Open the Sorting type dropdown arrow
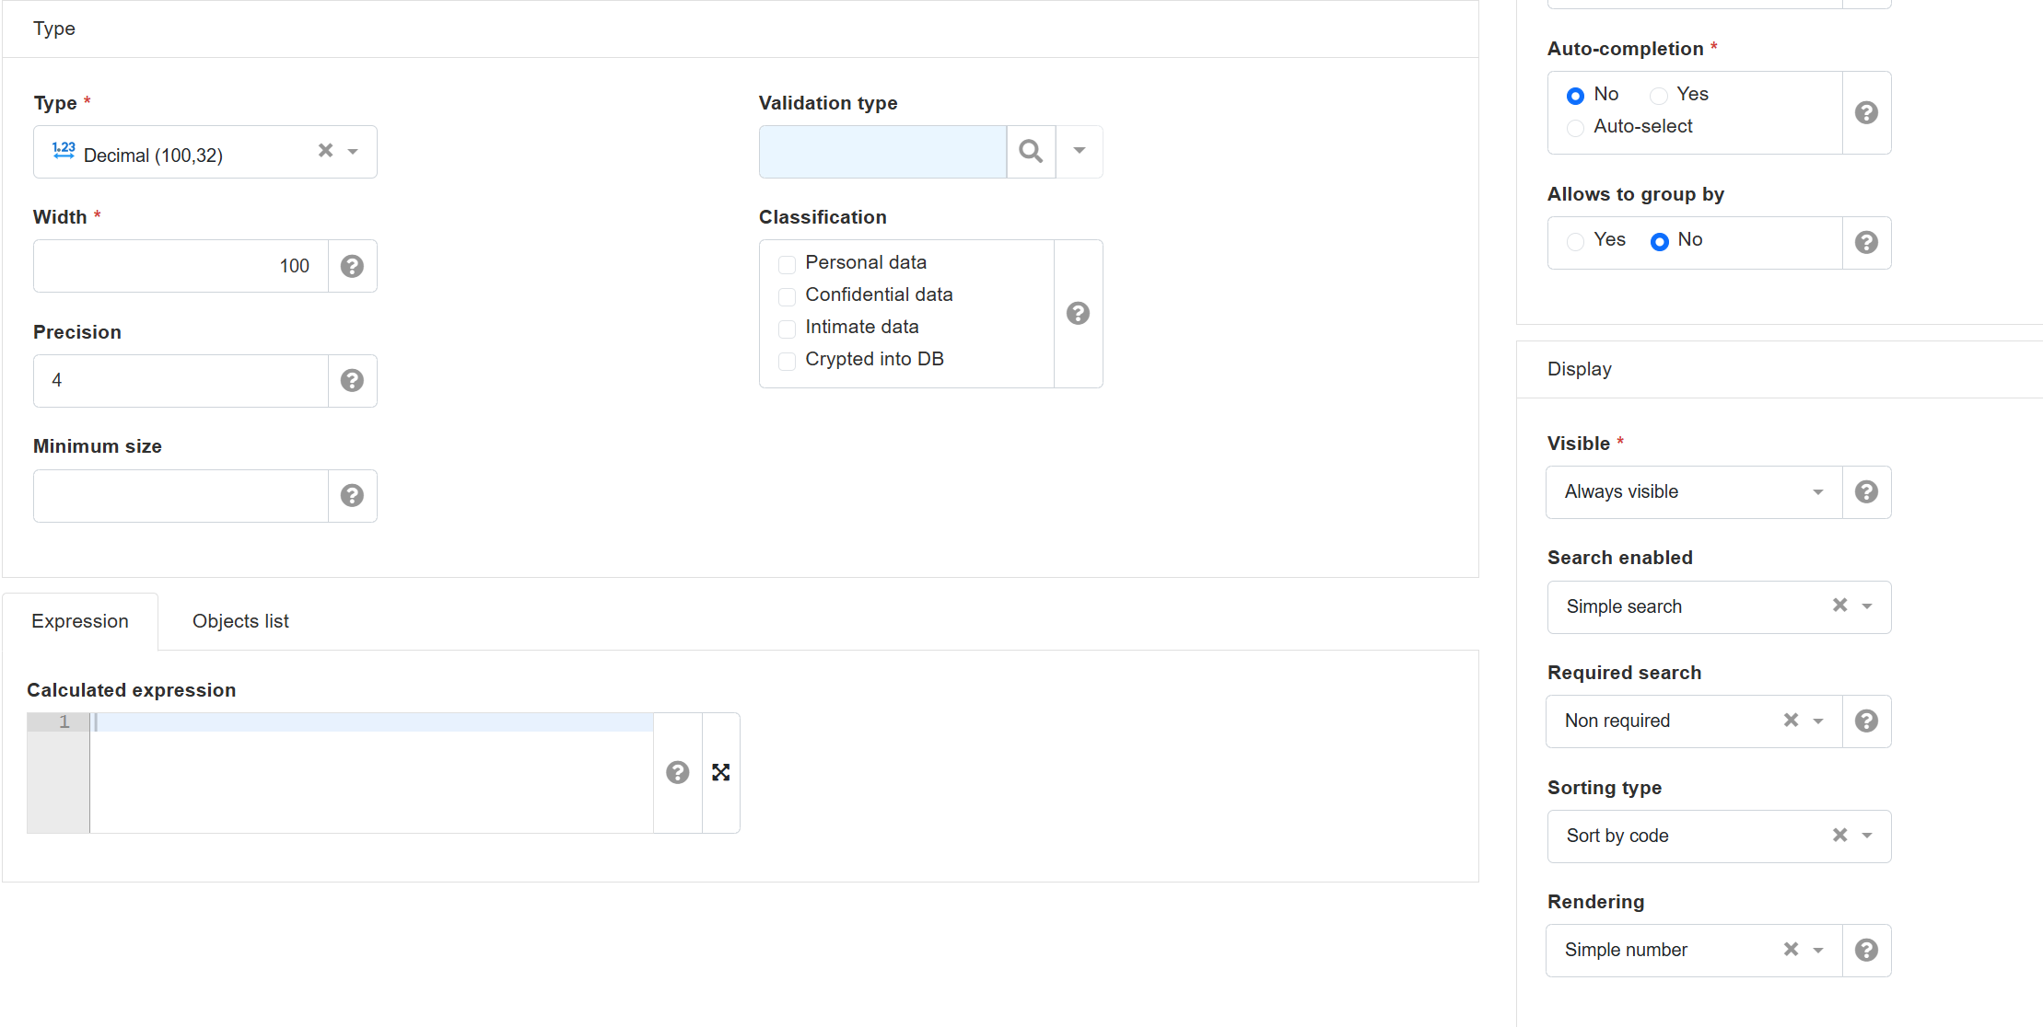 tap(1867, 837)
